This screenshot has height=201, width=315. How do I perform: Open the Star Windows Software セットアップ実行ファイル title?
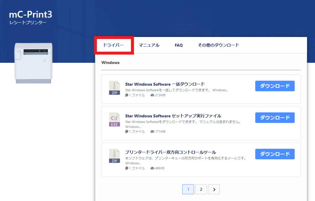(173, 116)
